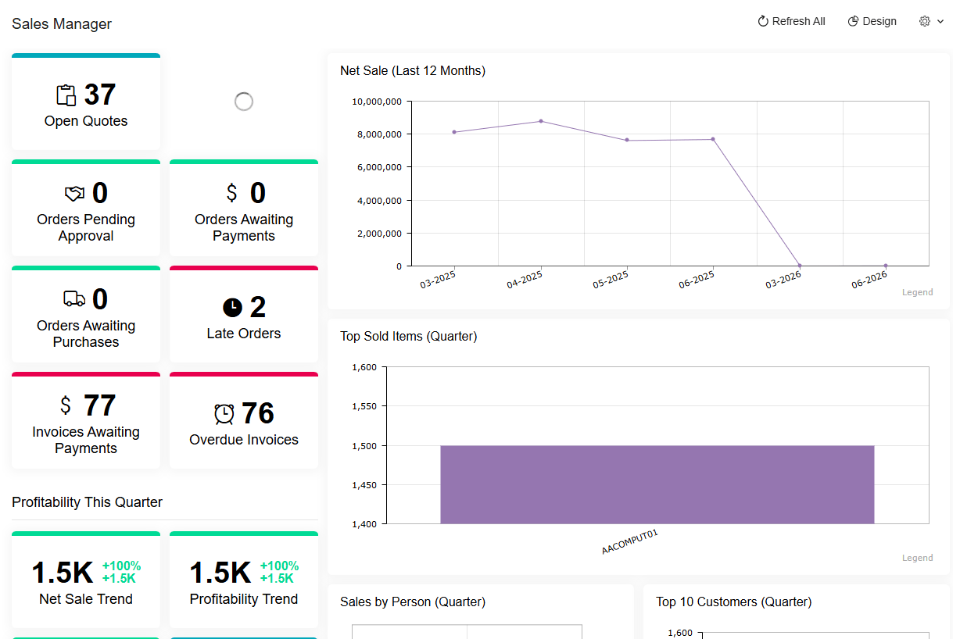Viewport: 960px width, 639px height.
Task: Click the Refresh All label
Action: tap(799, 21)
